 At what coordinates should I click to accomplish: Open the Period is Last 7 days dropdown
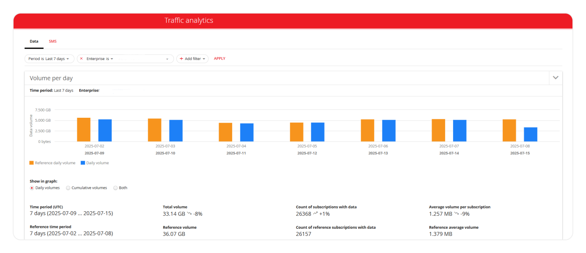coord(49,59)
